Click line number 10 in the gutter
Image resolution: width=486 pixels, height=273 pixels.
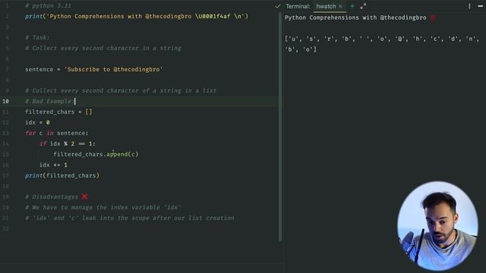(5, 101)
